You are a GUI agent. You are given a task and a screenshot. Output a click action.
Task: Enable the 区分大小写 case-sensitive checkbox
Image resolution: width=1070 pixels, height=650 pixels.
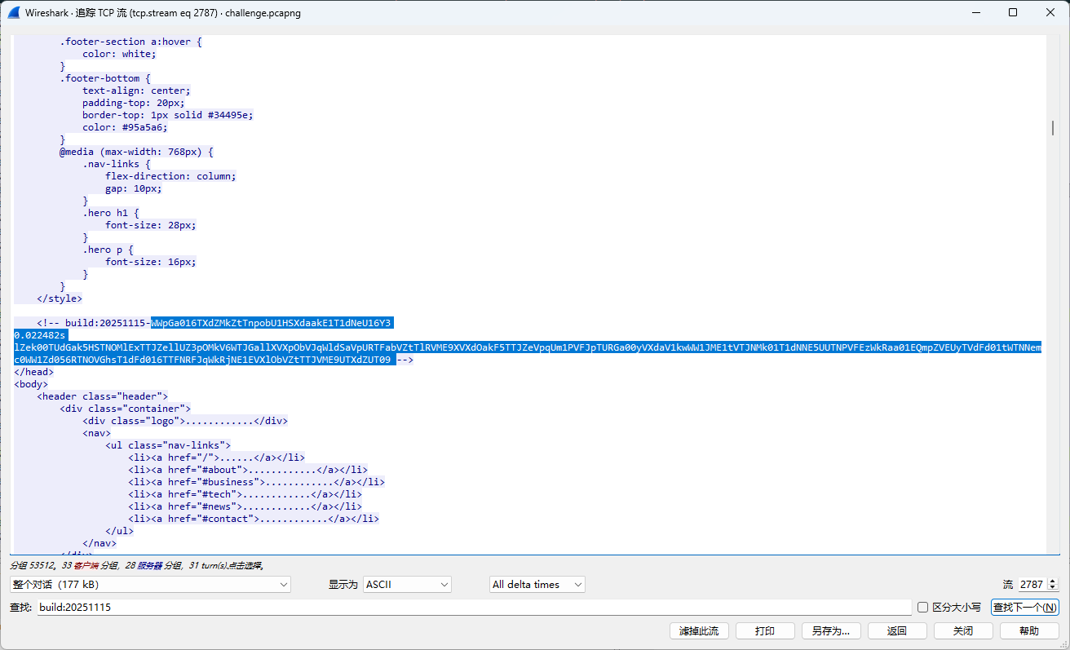pyautogui.click(x=922, y=608)
